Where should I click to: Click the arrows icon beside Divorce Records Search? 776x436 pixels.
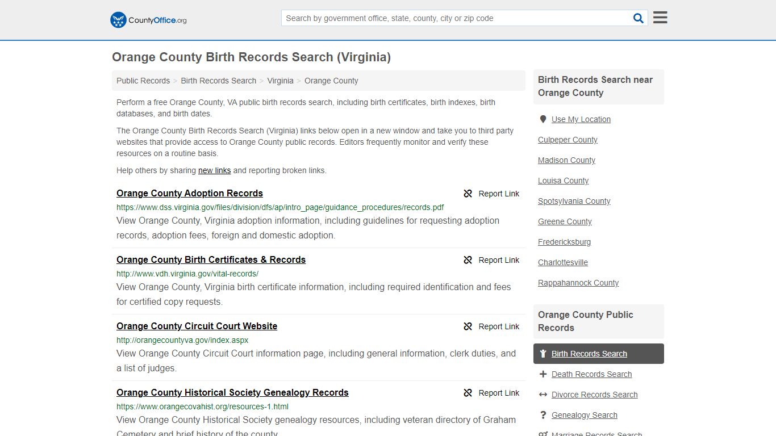(543, 395)
